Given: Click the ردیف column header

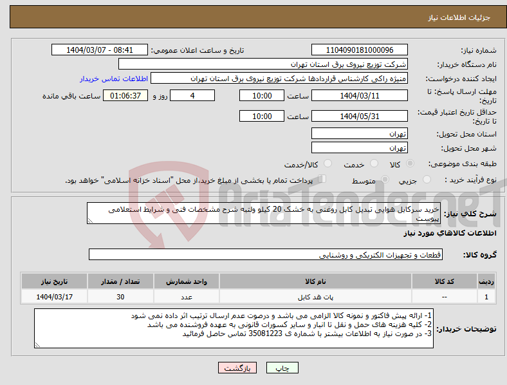Looking at the screenshot, I should 486,281.
